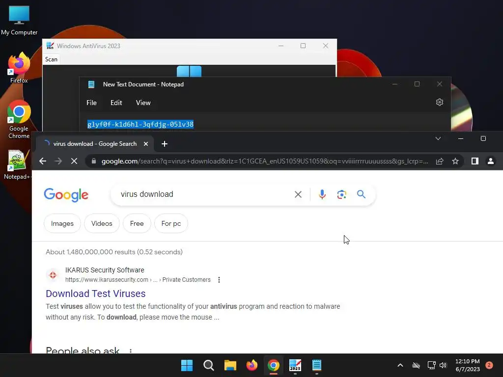This screenshot has height=377, width=503.
Task: Open Notepad++ desktop shortcut
Action: (17, 164)
